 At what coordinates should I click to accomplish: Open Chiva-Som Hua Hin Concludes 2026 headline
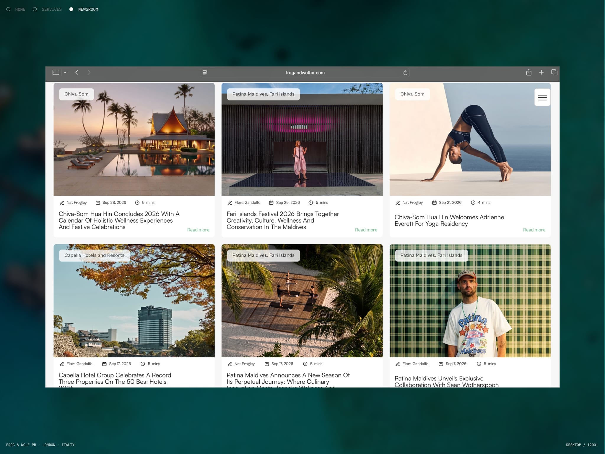119,220
